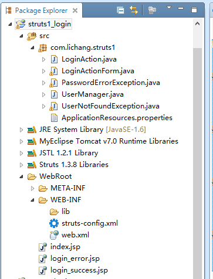This screenshot has height=279, width=213.
Task: Select the src folder label
Action: (44, 36)
